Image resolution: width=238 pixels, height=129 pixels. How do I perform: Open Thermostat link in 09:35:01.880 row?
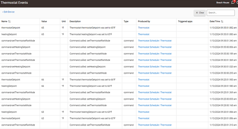143,34
